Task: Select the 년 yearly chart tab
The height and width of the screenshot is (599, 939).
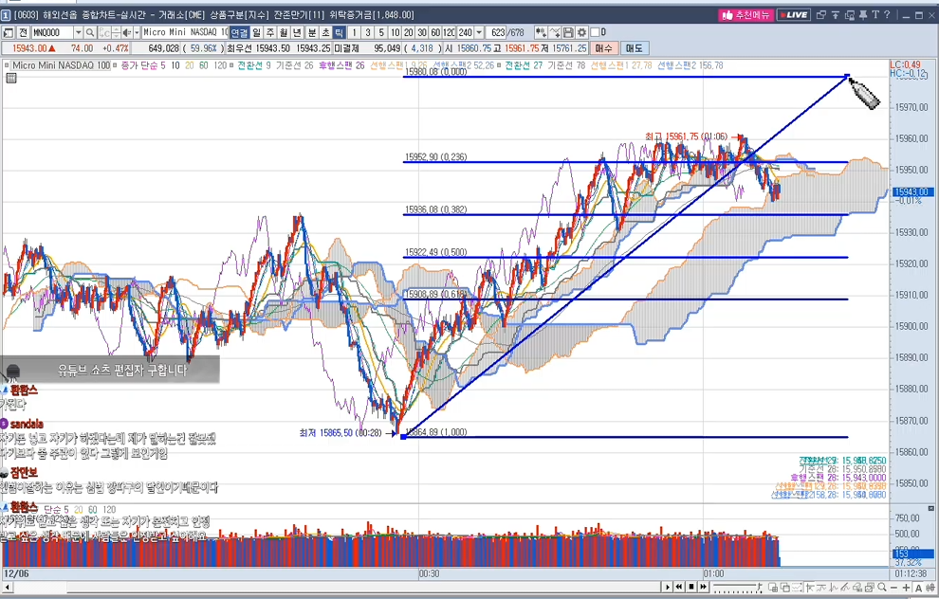Action: point(297,32)
